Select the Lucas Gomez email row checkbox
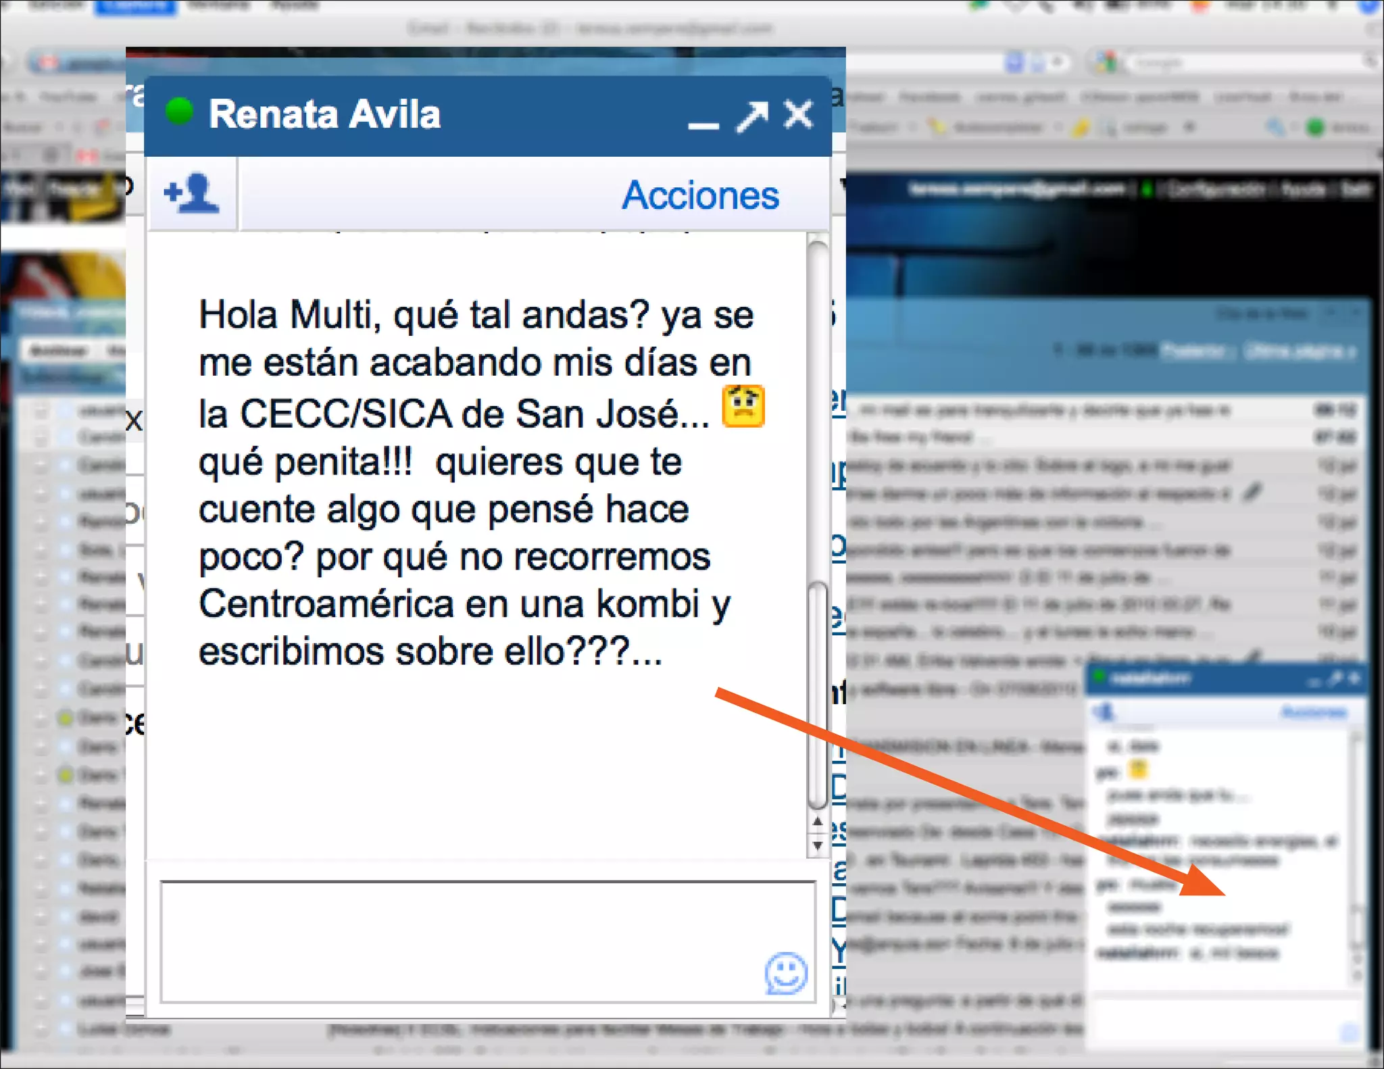This screenshot has height=1069, width=1384. [41, 1029]
